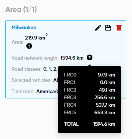Select the FRC3 256.6 km row
The width and height of the screenshot is (132, 139).
point(90,97)
